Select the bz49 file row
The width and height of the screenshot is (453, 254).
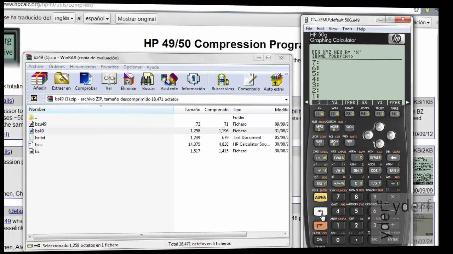[158, 131]
